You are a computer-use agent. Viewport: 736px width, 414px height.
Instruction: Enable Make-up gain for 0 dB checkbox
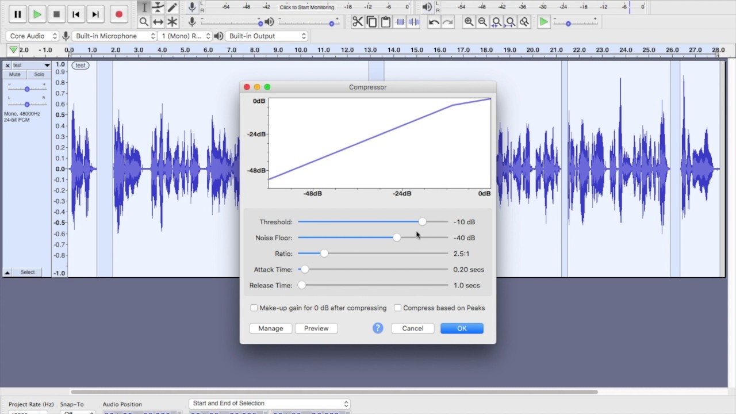254,308
